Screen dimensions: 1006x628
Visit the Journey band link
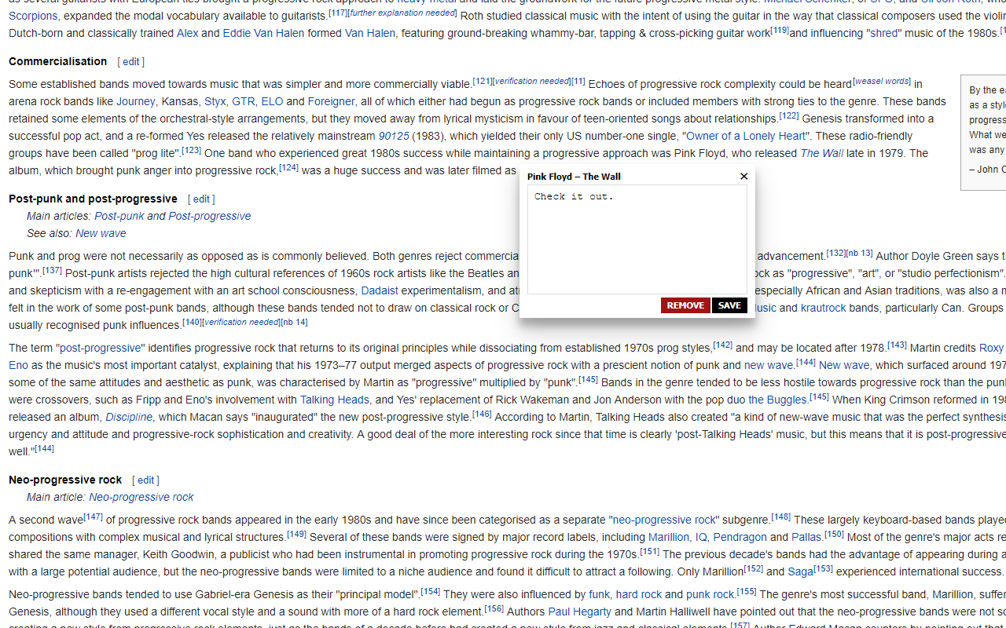pos(136,101)
